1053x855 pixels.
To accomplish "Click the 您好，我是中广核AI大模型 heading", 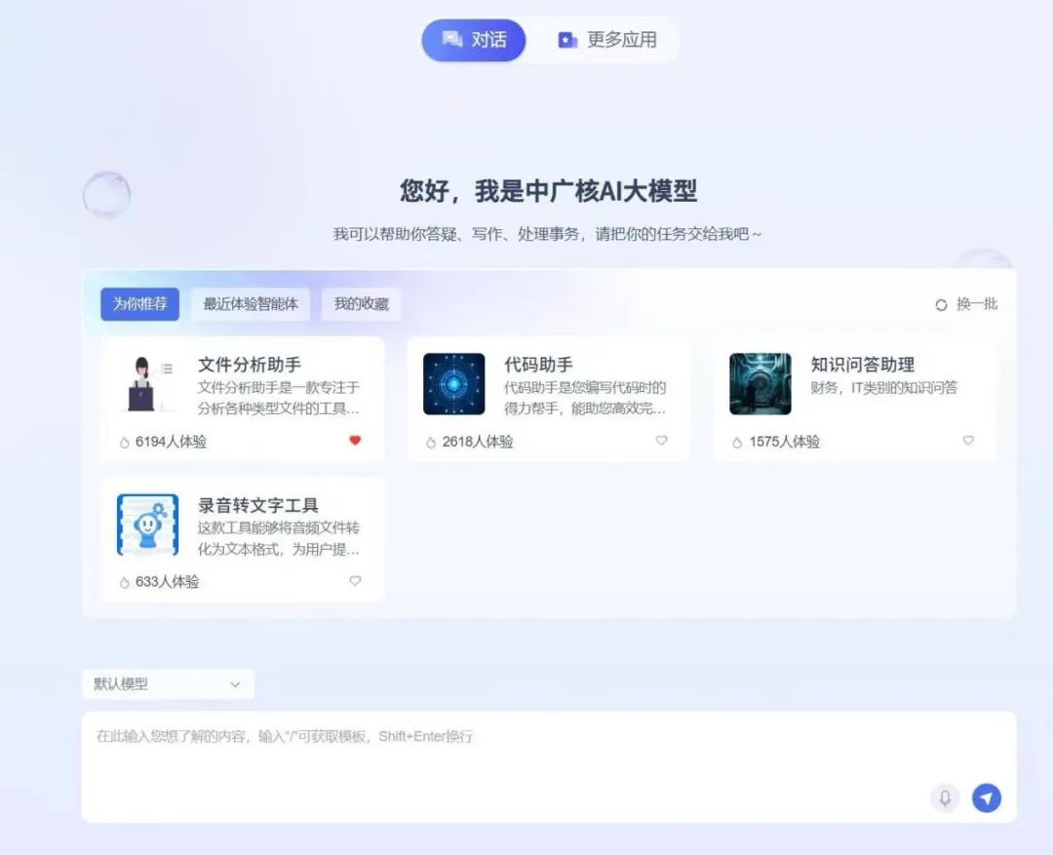I will pos(549,191).
